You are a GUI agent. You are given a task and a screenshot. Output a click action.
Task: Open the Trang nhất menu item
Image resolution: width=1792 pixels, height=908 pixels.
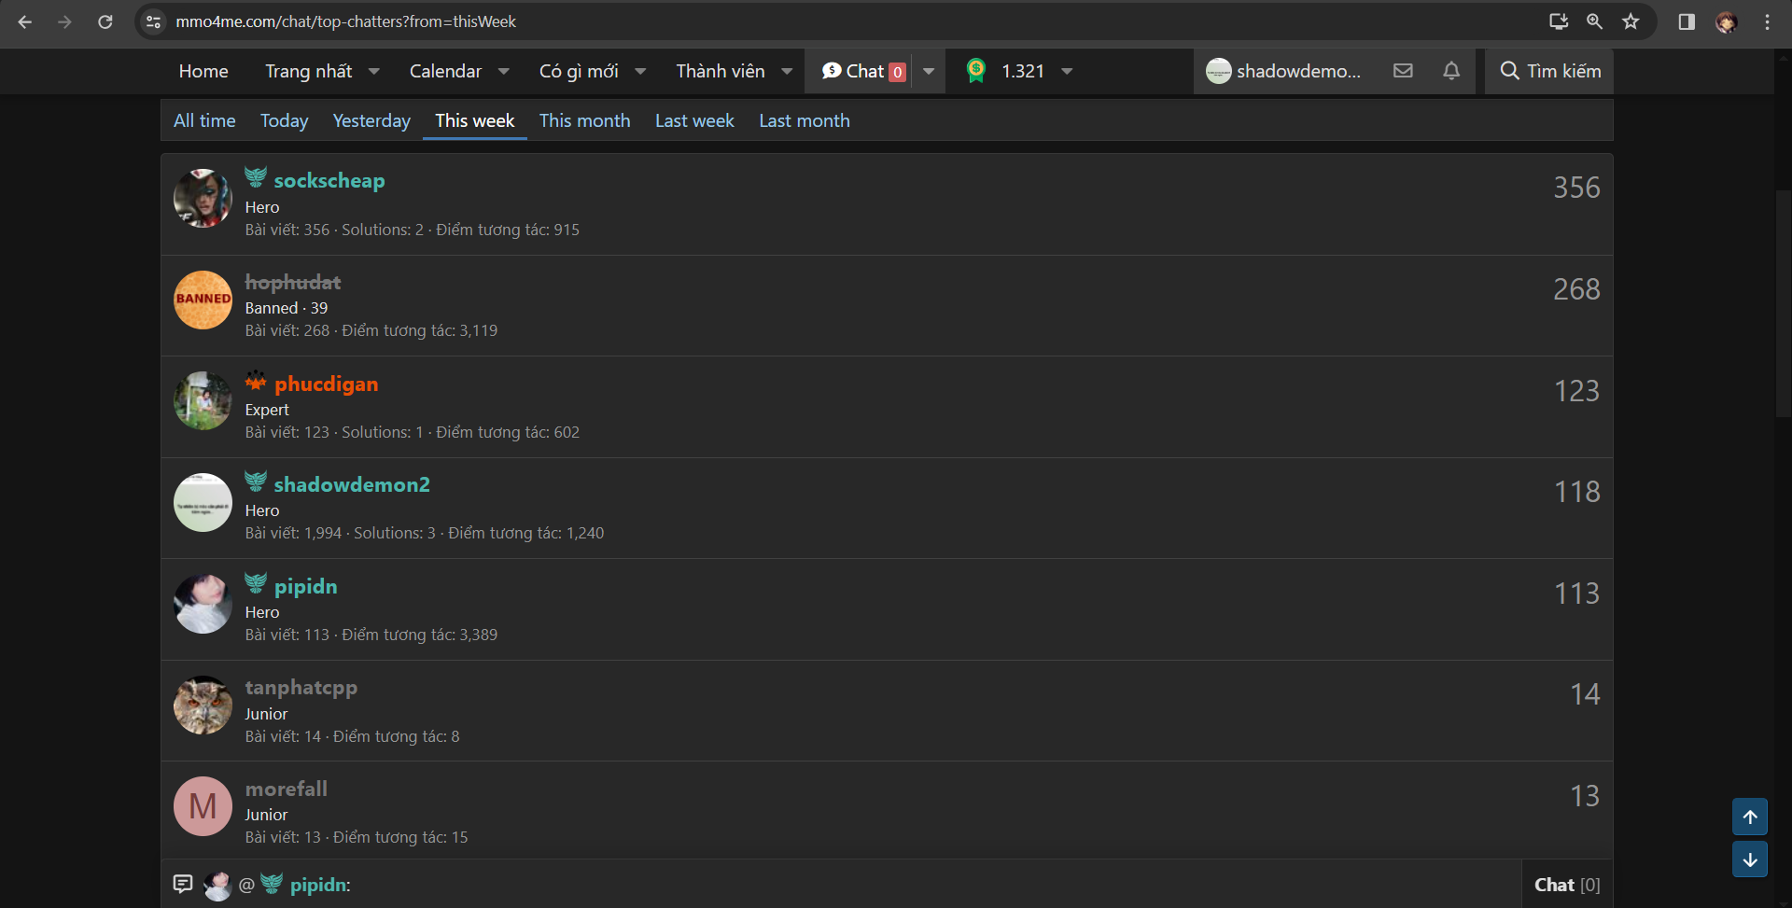pyautogui.click(x=308, y=71)
